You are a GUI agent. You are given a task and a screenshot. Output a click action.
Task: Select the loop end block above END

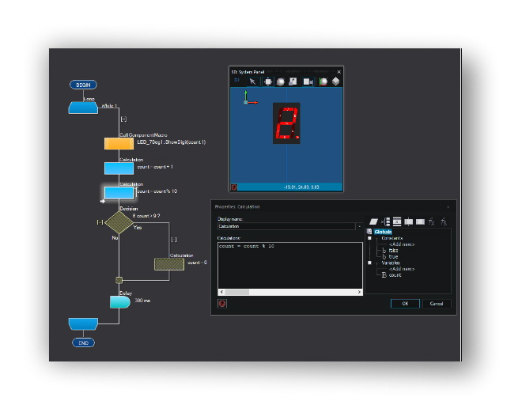click(x=83, y=324)
